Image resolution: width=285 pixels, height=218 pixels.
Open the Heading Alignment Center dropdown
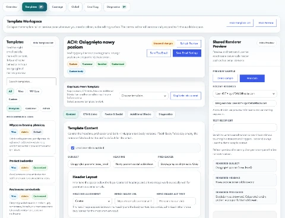(92, 201)
